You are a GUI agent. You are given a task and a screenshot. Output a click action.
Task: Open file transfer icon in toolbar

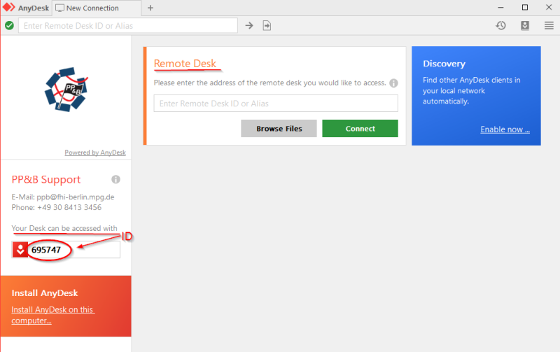tap(267, 26)
